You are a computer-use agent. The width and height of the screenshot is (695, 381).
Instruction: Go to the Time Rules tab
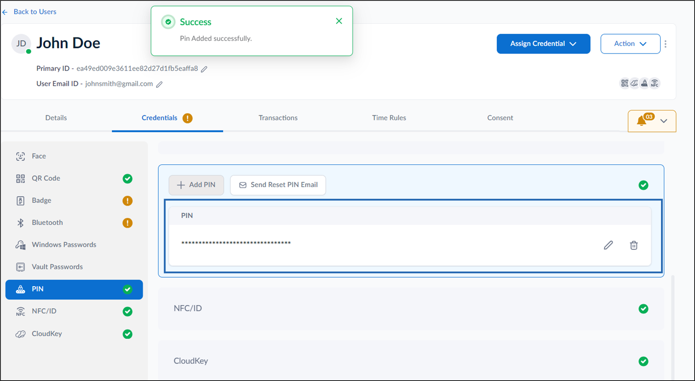[x=389, y=118]
